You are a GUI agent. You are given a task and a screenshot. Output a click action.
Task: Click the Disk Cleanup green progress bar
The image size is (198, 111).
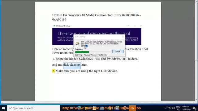tap(93, 52)
